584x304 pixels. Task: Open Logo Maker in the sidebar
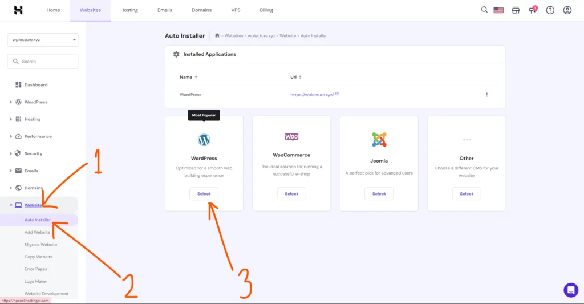point(36,281)
